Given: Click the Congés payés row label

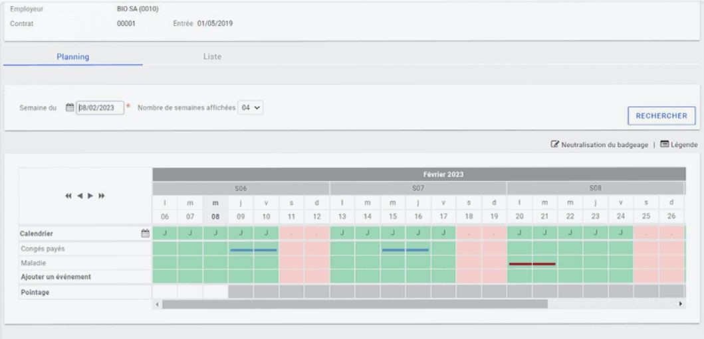Looking at the screenshot, I should click(x=43, y=249).
